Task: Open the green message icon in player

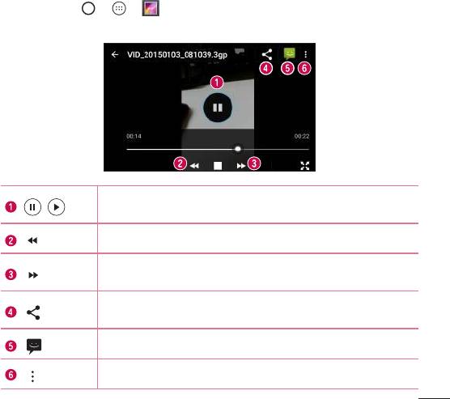Action: (289, 54)
